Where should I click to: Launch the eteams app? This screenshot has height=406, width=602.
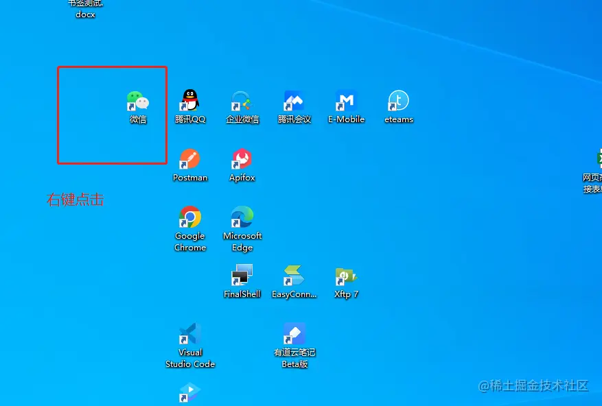coord(399,101)
